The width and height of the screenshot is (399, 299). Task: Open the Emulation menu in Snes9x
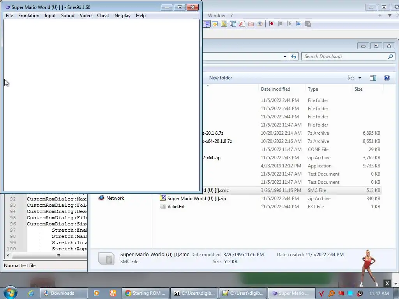pos(29,16)
